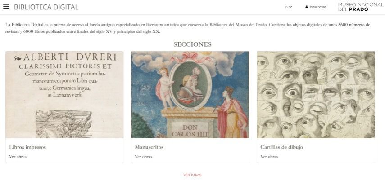The height and width of the screenshot is (193, 385).
Task: Open the Alberti Dureri book cover image
Action: [x=64, y=95]
